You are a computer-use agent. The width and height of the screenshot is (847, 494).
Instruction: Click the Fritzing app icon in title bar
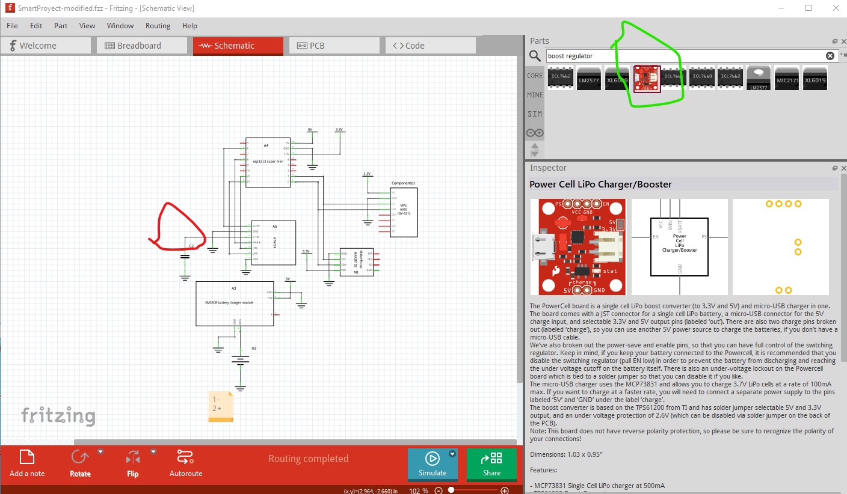(9, 8)
